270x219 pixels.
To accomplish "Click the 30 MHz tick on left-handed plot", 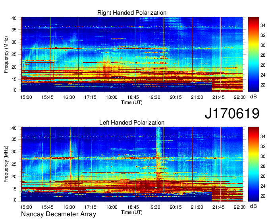I will [14, 152].
